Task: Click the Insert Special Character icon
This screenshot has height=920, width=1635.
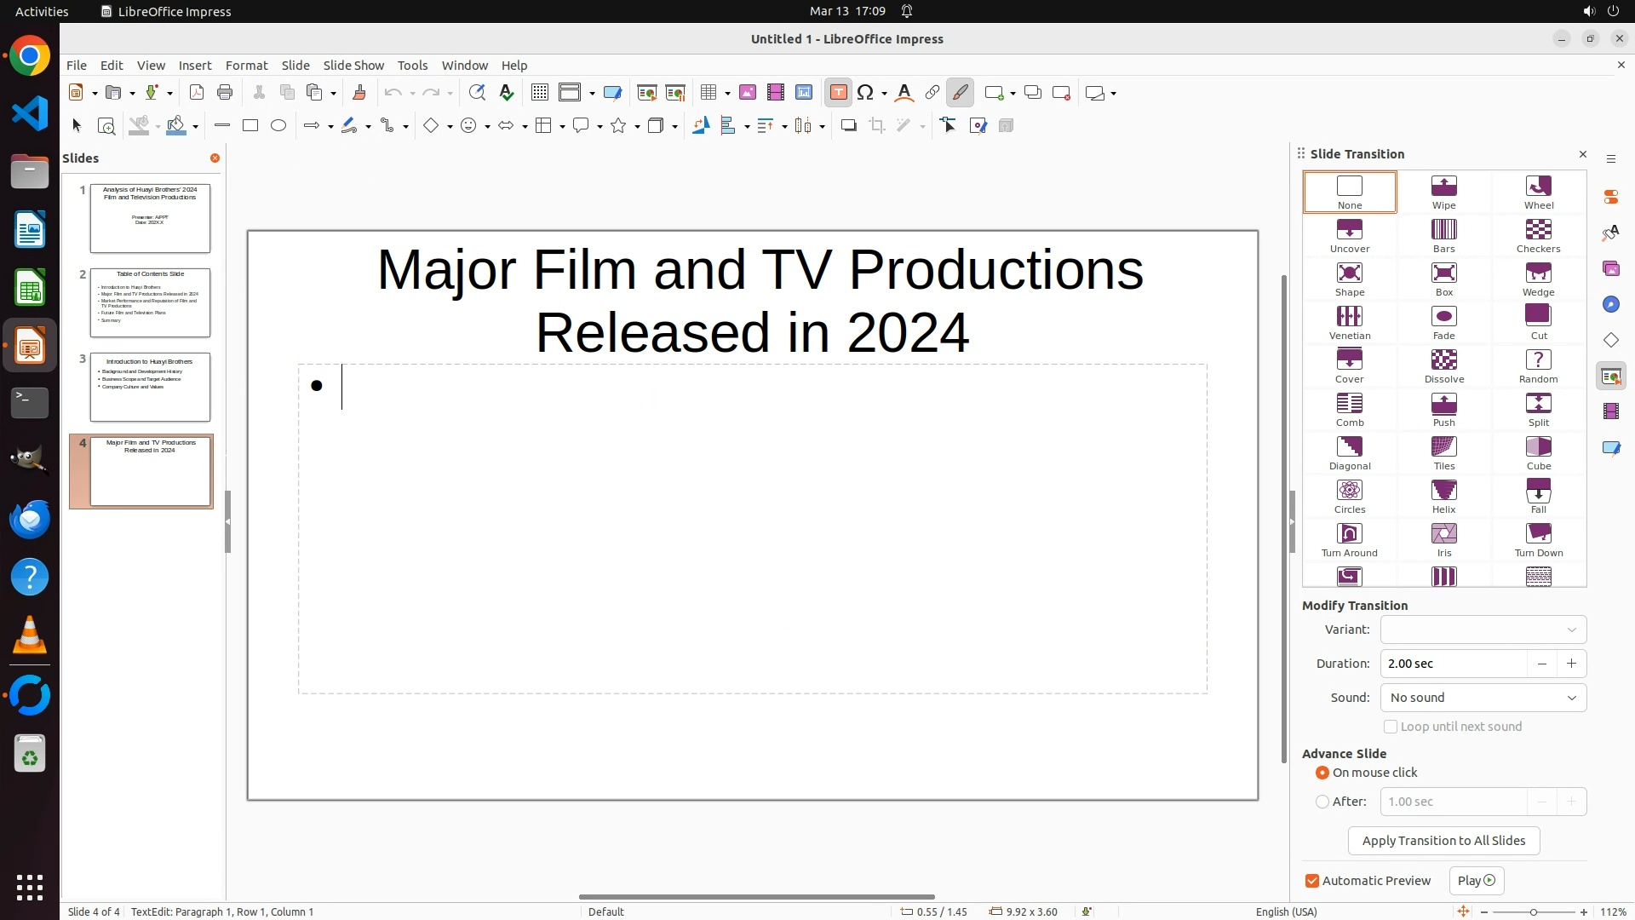Action: (865, 93)
